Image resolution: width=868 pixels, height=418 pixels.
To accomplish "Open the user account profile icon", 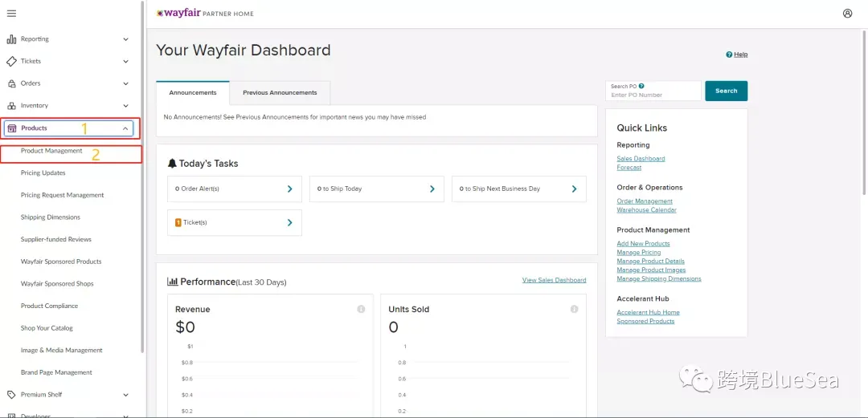I will tap(848, 14).
